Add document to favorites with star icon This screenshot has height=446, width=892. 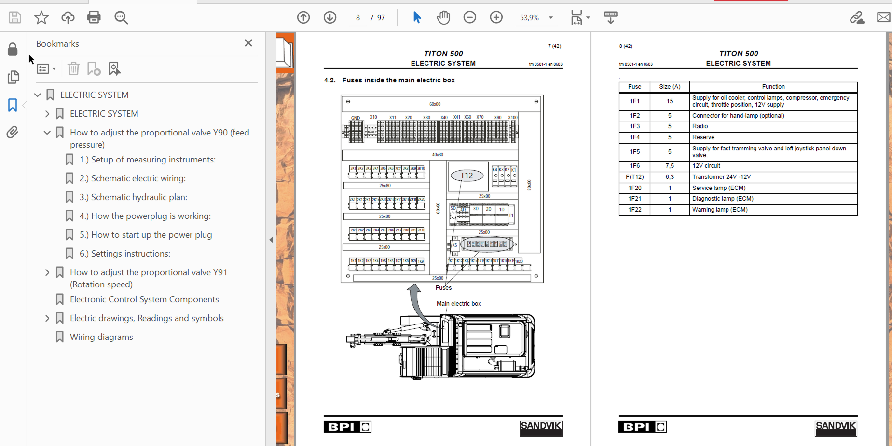[x=41, y=18]
